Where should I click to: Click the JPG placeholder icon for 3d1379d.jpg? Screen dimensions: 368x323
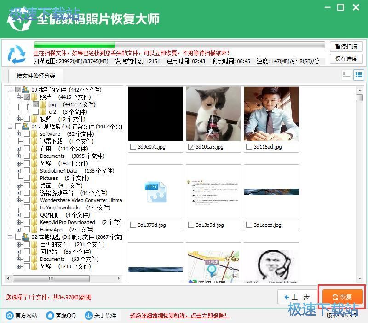155,191
